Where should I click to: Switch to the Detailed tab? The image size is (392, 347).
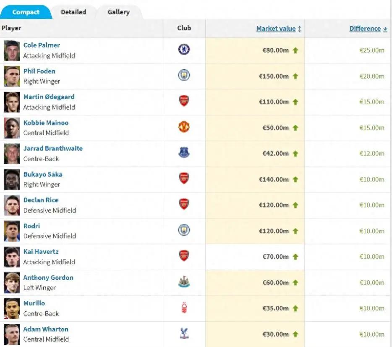pyautogui.click(x=73, y=12)
